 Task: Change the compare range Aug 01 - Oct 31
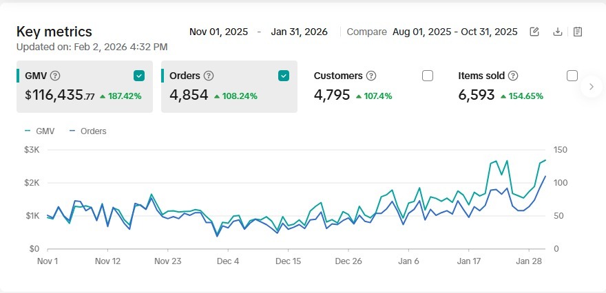[x=454, y=32]
